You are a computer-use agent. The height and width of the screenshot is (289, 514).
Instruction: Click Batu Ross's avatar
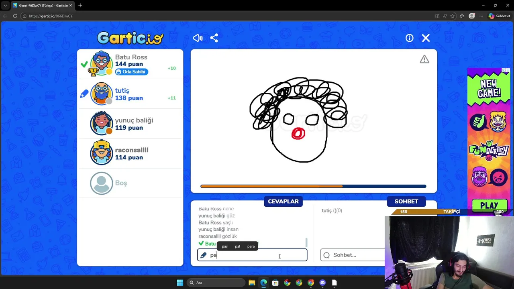101,63
